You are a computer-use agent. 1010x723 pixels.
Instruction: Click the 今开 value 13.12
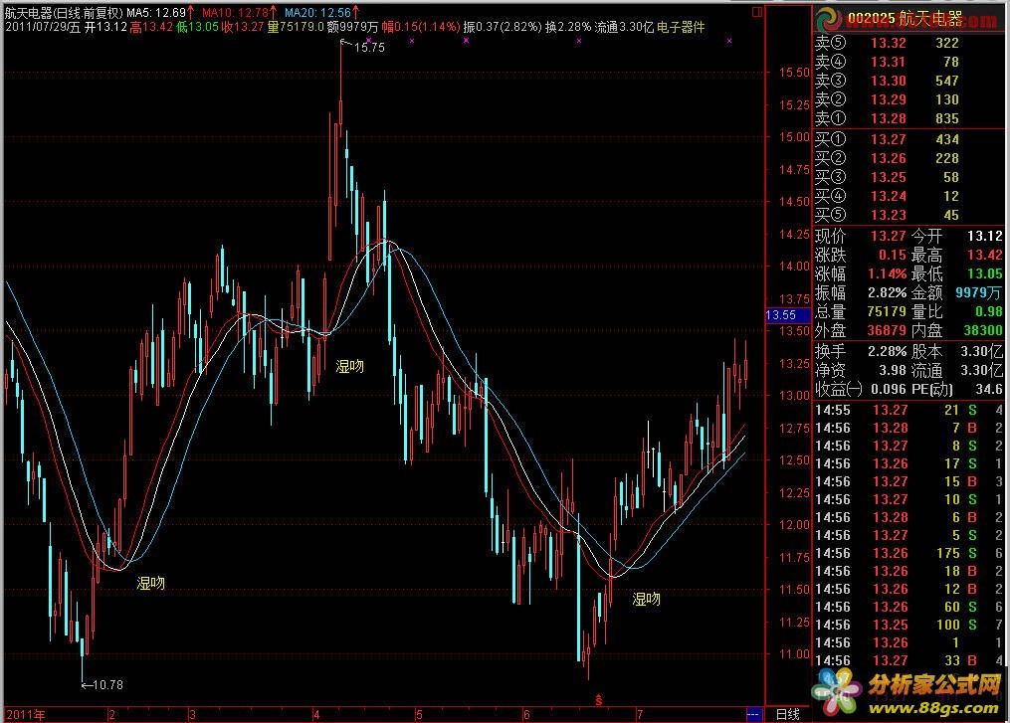click(x=985, y=236)
